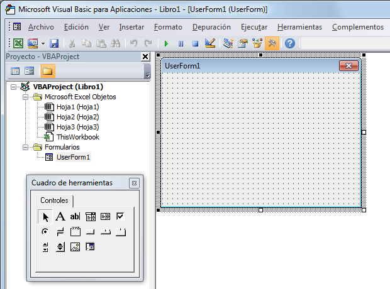Open the Ejecutar menu
The height and width of the screenshot is (289, 390).
[254, 27]
